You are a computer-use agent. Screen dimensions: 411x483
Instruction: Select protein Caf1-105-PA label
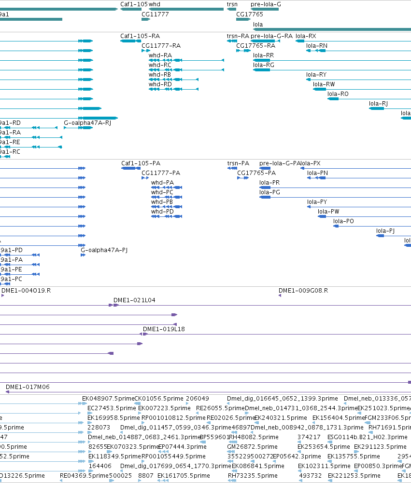(141, 163)
